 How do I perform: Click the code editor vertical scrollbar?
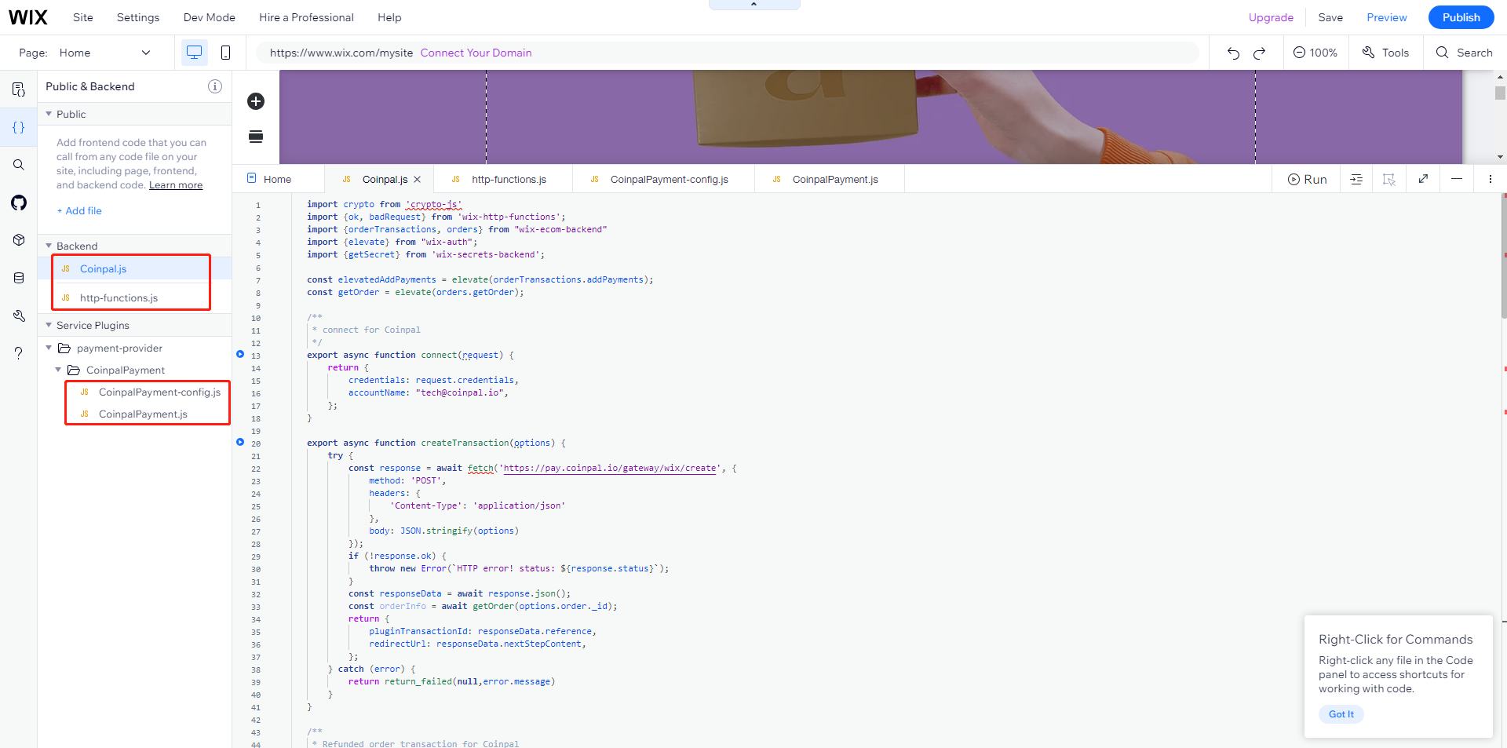1503,255
